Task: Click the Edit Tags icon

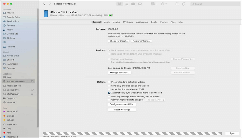Action: [183, 4]
